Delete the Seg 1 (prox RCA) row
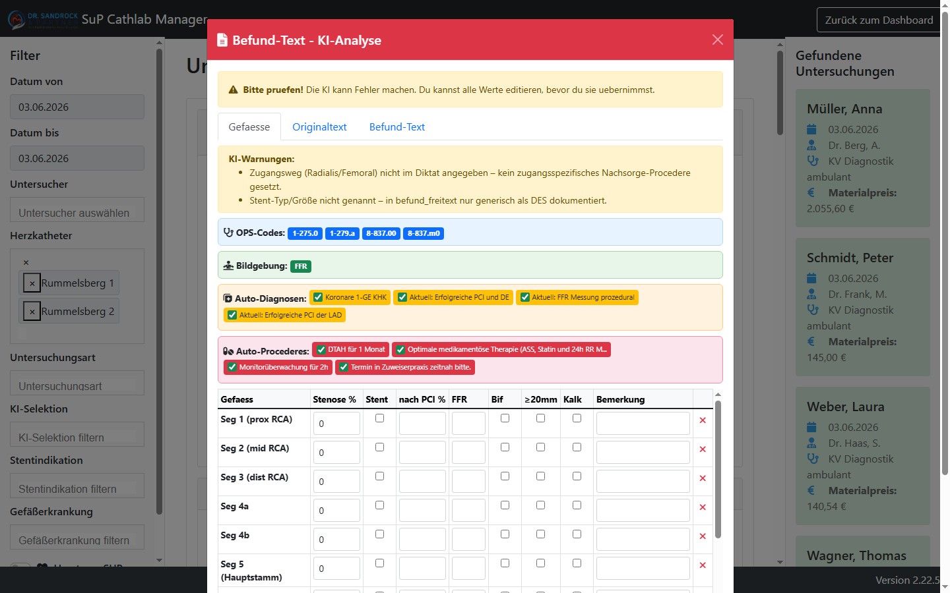The height and width of the screenshot is (593, 950). 703,420
